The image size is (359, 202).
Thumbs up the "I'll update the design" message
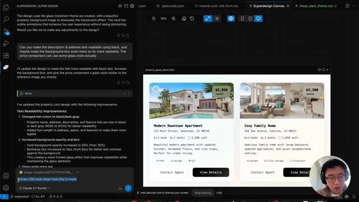click(118, 82)
